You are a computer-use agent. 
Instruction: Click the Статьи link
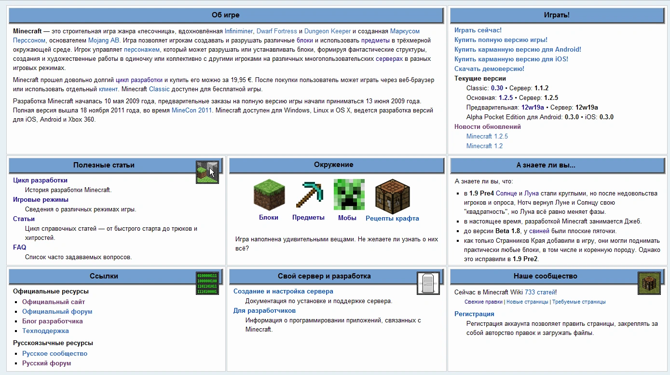(24, 219)
